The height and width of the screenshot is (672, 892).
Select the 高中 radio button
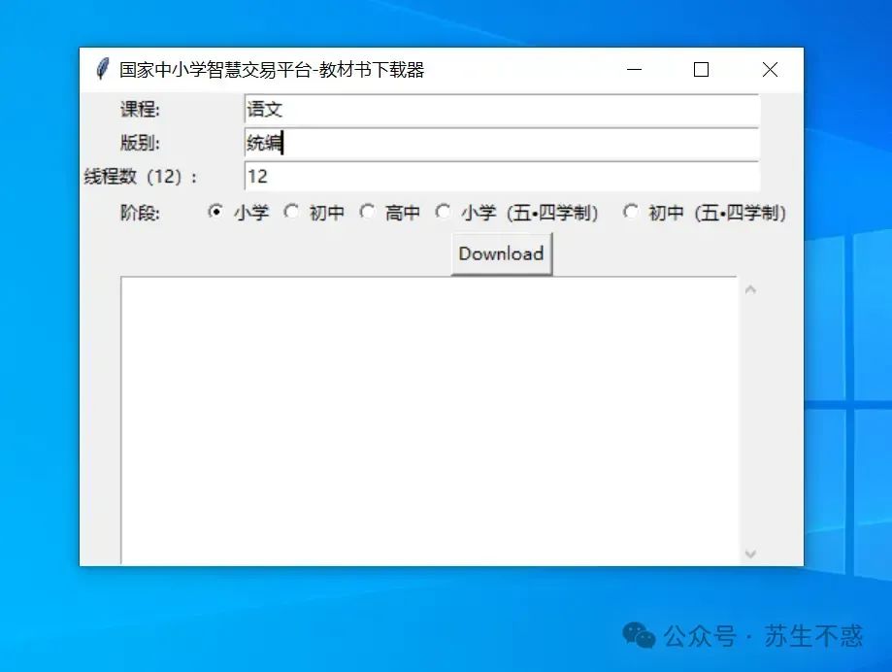point(367,213)
